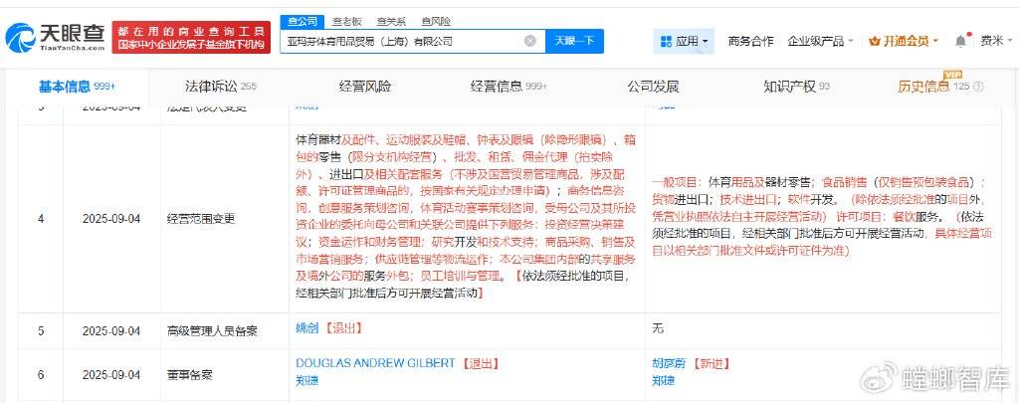Click the Tianyancha logo
This screenshot has height=403, width=1019.
(53, 38)
